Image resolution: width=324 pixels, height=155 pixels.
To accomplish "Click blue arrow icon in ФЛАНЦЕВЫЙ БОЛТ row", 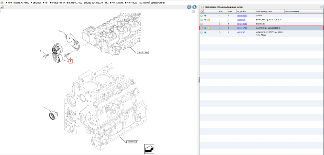I will point(205,33).
